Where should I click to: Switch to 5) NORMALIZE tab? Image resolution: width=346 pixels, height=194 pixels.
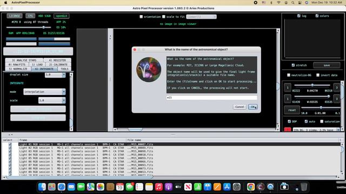(18, 69)
